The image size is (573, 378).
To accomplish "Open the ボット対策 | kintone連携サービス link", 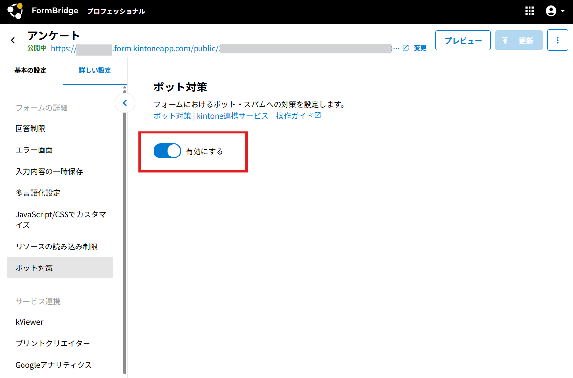I will coord(211,116).
